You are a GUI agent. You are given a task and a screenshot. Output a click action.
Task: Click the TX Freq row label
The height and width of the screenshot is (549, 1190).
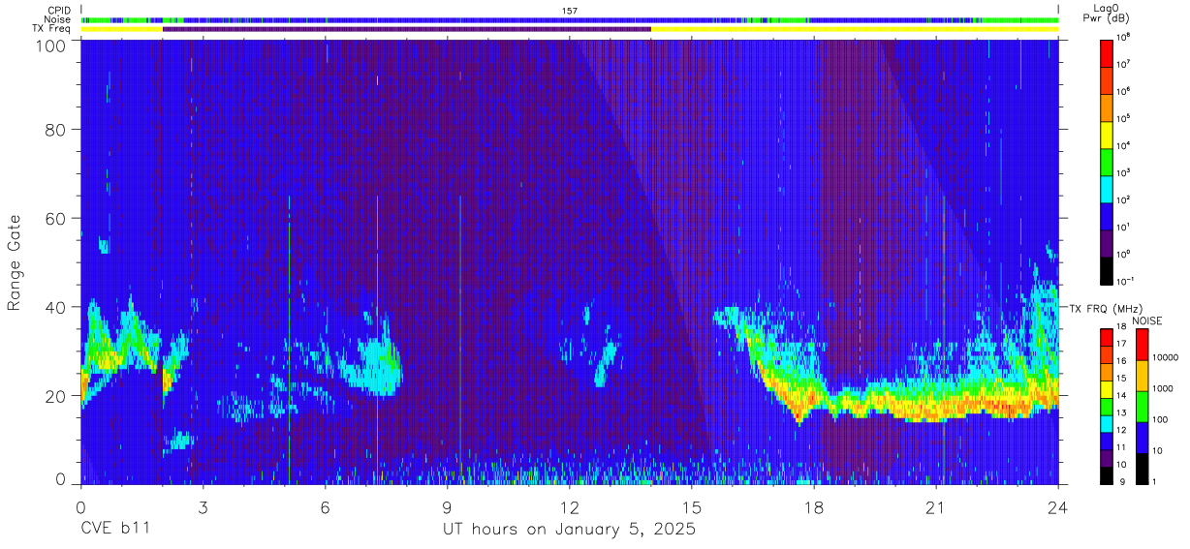(x=52, y=28)
